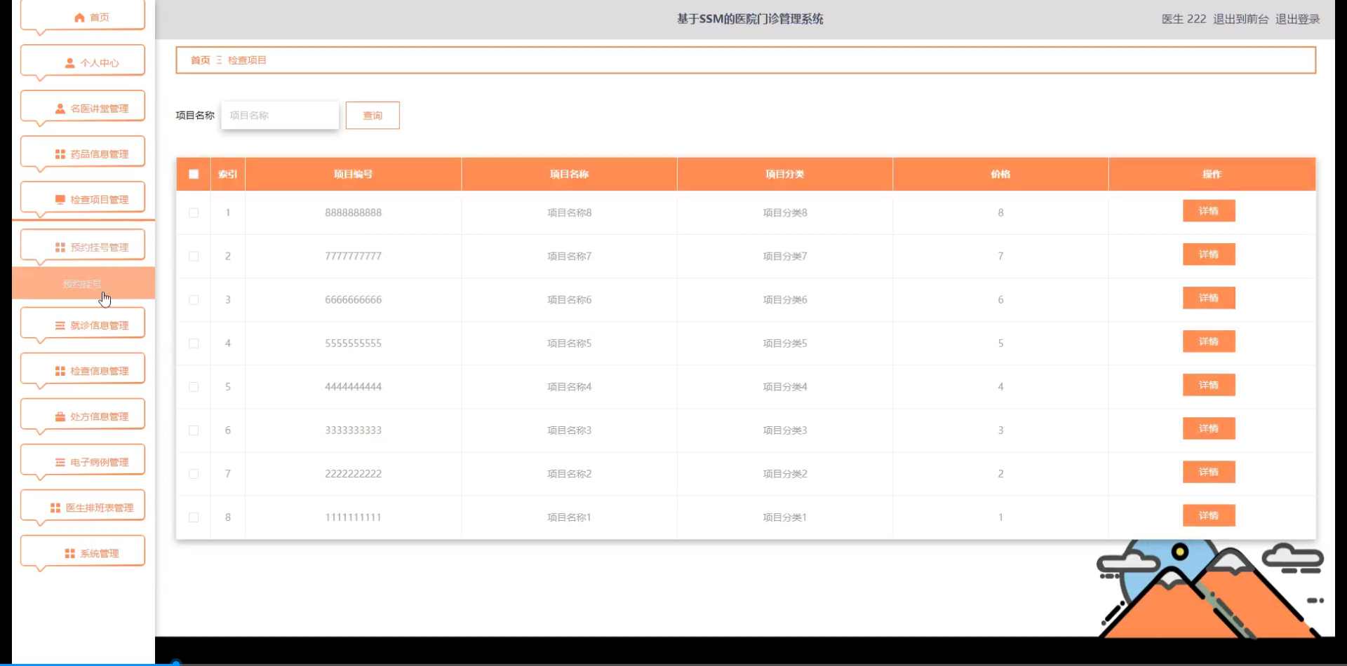The image size is (1347, 666).
Task: Click the grid icon beside 医生排班表管理
Action: [x=55, y=508]
